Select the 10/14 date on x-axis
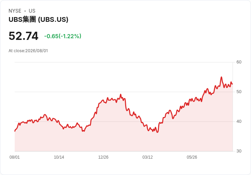The height and width of the screenshot is (175, 251). [59, 157]
